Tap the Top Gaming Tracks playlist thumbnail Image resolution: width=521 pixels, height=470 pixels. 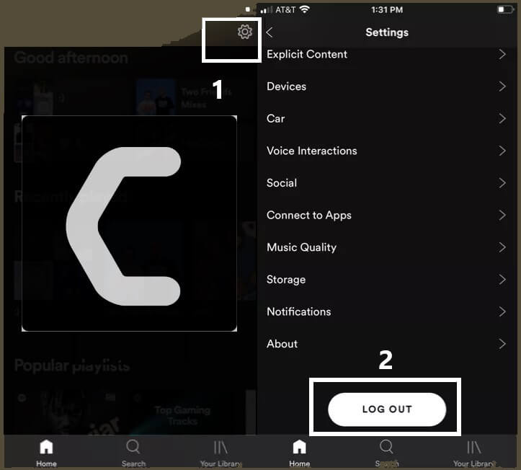click(182, 413)
